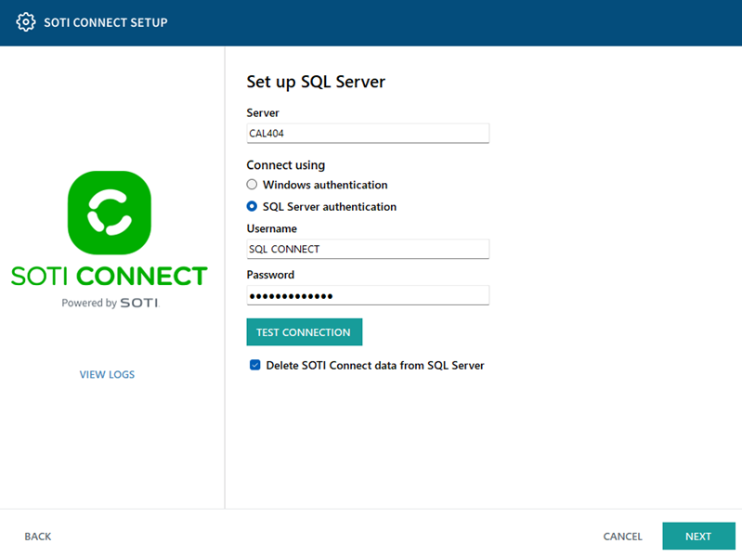Viewport: 742px width, 557px height.
Task: Uncheck Delete SOTI Connect data checkbox
Action: pyautogui.click(x=255, y=365)
